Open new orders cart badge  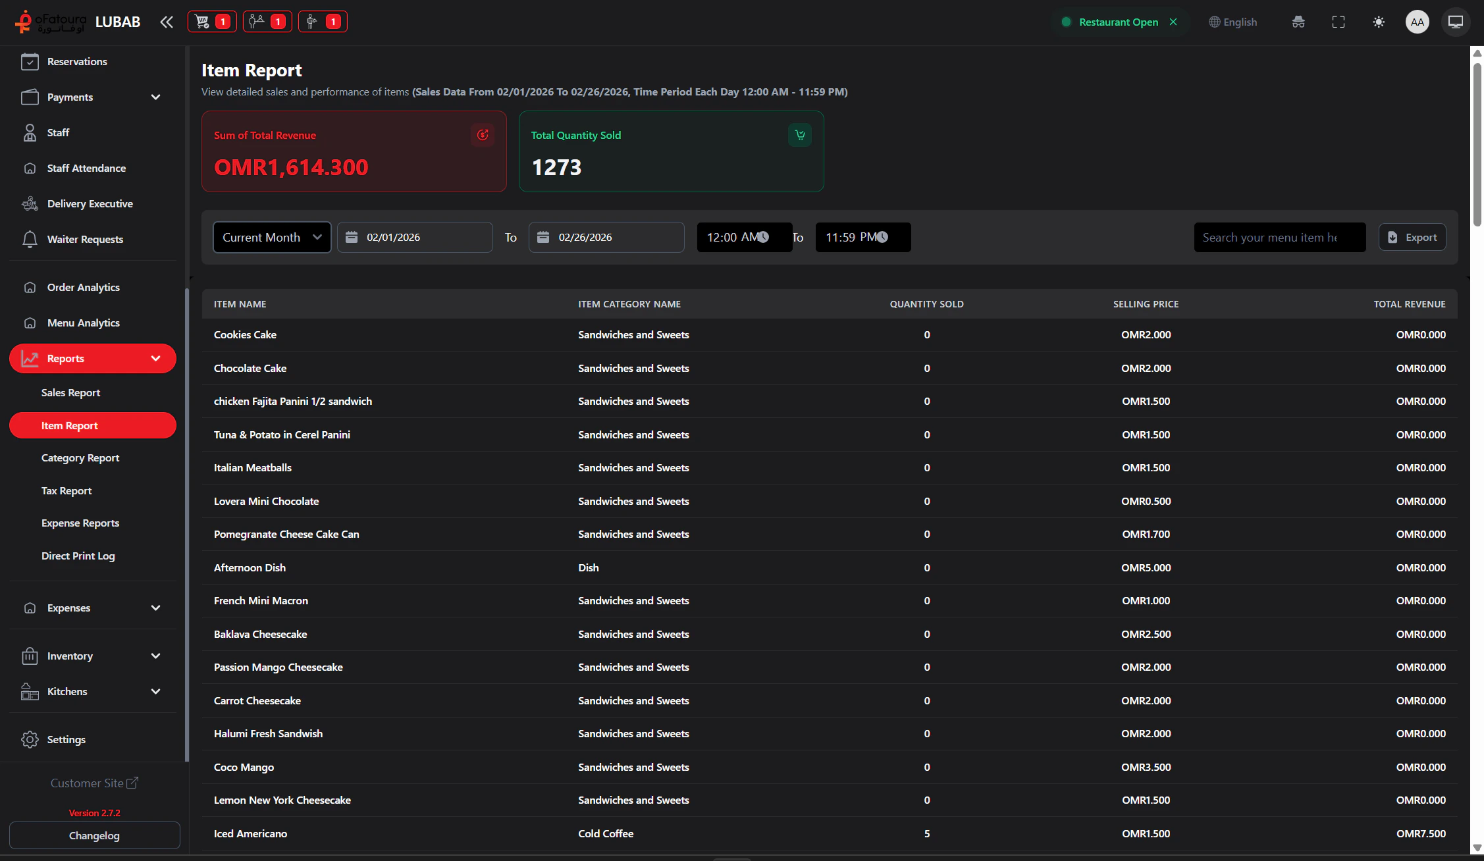[x=212, y=22]
